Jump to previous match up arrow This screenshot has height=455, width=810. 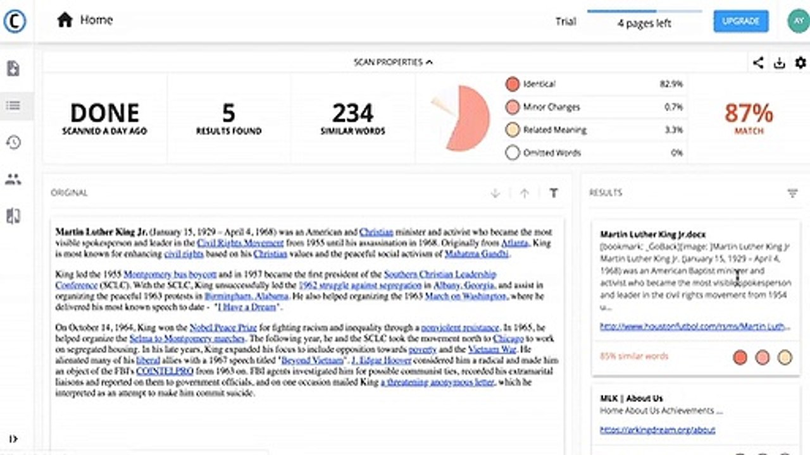[x=524, y=193]
